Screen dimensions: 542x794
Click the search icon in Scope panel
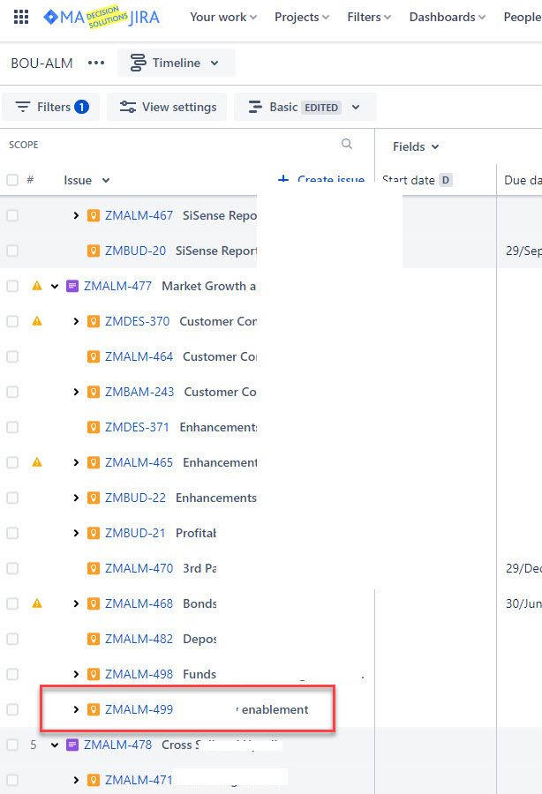347,144
